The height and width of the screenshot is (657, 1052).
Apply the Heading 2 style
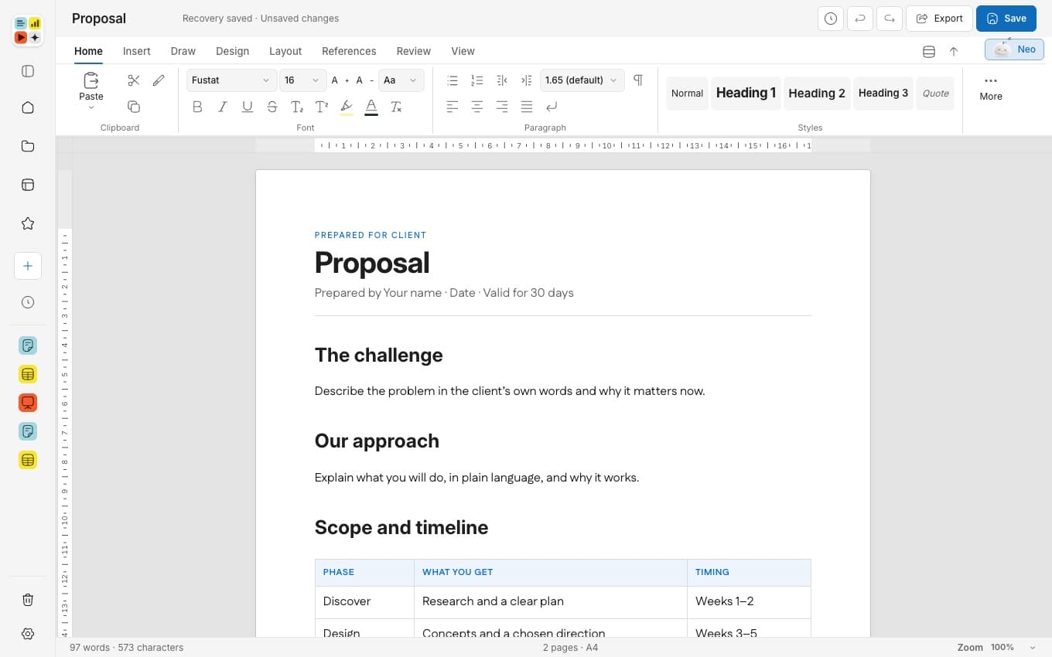pyautogui.click(x=817, y=94)
